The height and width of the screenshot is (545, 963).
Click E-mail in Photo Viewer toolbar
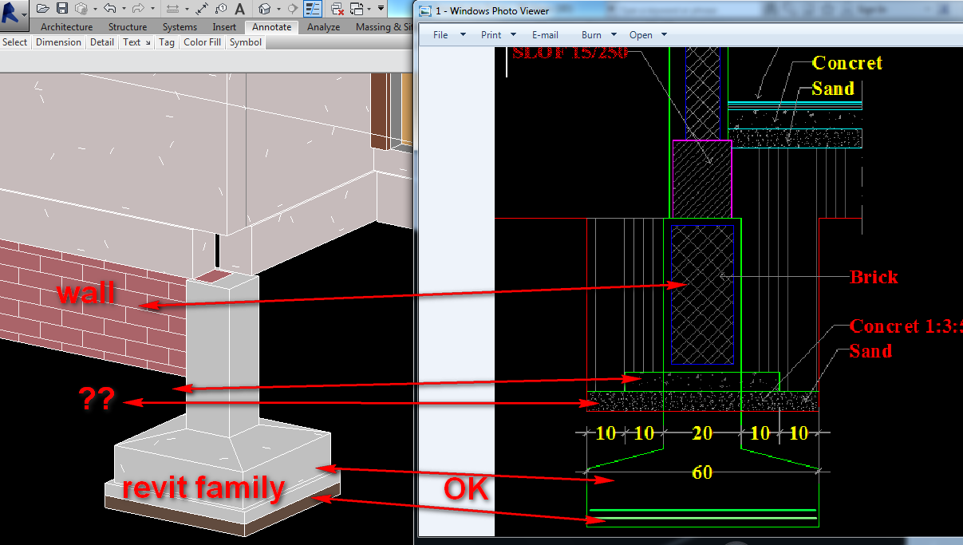click(x=545, y=35)
